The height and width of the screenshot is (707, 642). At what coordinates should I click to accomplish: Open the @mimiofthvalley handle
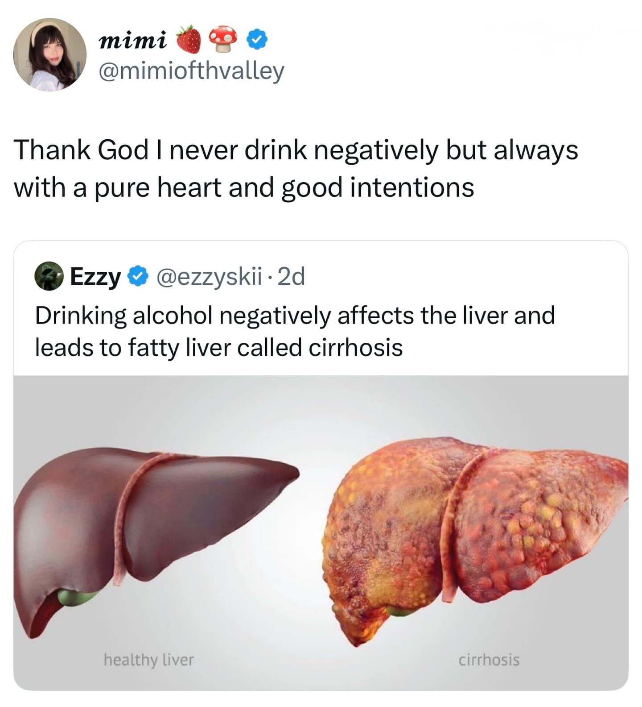(191, 71)
